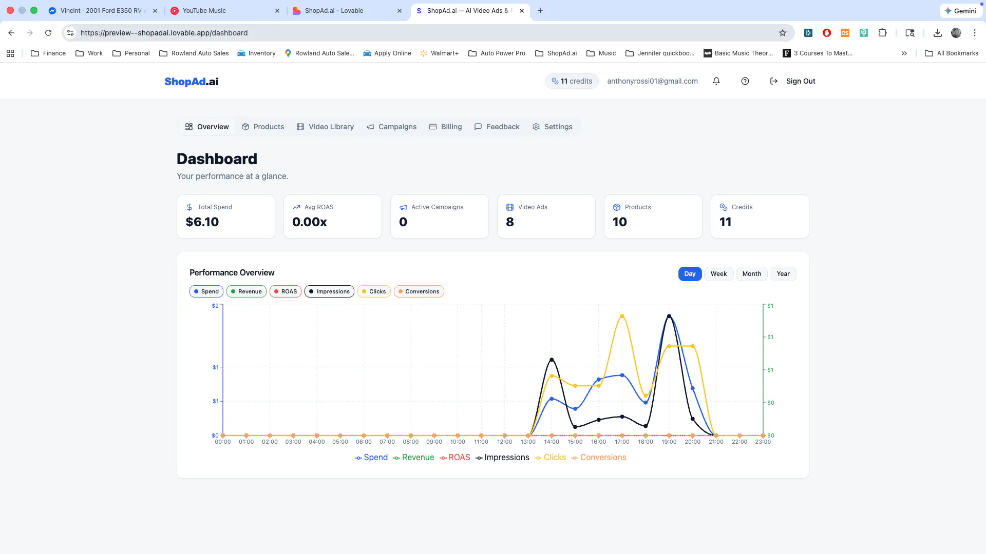The image size is (986, 554).
Task: Click the ShopAd.ai logo
Action: (x=191, y=82)
